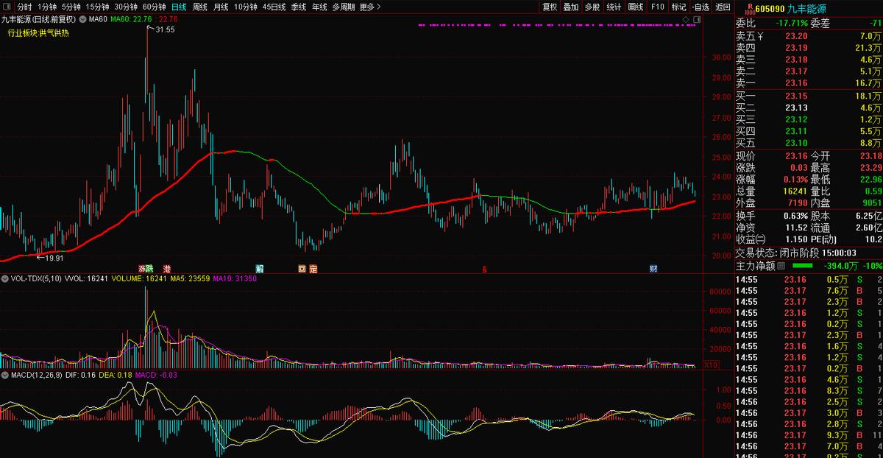This screenshot has width=883, height=458.
Task: Switch to 分时 intraday view
Action: coord(24,7)
